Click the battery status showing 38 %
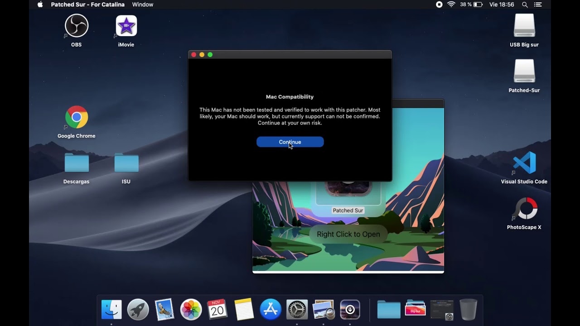 click(x=471, y=5)
